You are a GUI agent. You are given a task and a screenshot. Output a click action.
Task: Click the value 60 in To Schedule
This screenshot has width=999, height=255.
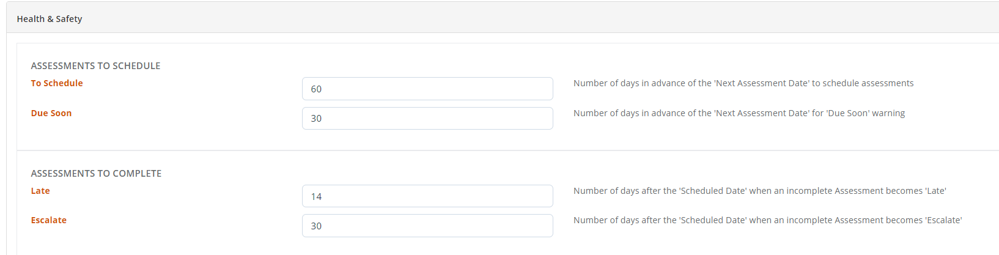(316, 89)
